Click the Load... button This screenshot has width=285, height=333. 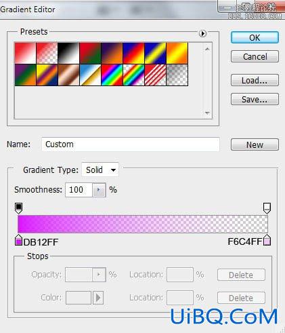[x=255, y=80]
